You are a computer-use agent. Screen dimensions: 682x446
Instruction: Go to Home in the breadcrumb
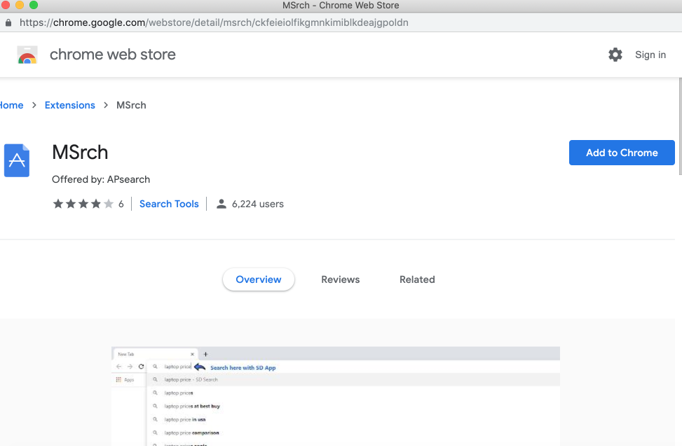point(11,105)
